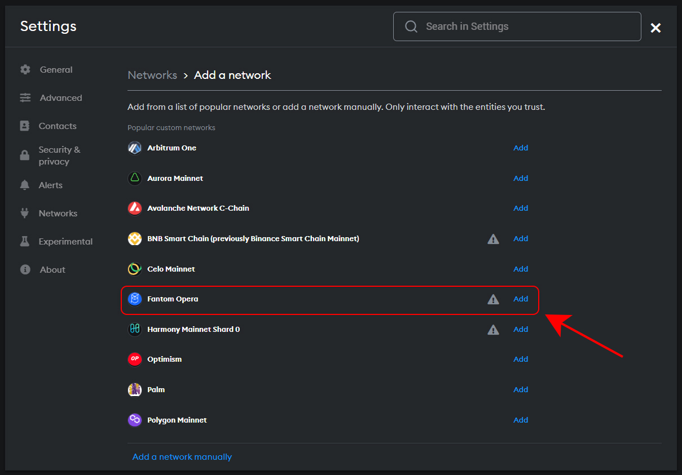This screenshot has width=682, height=475.
Task: Open the Contacts settings tab
Action: (58, 126)
